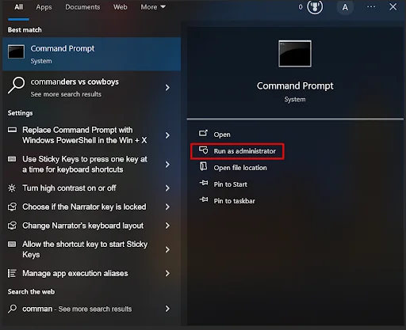Screen dimensions: 406x330
Task: Click the search icon beside comman web result
Action: (x=12, y=309)
